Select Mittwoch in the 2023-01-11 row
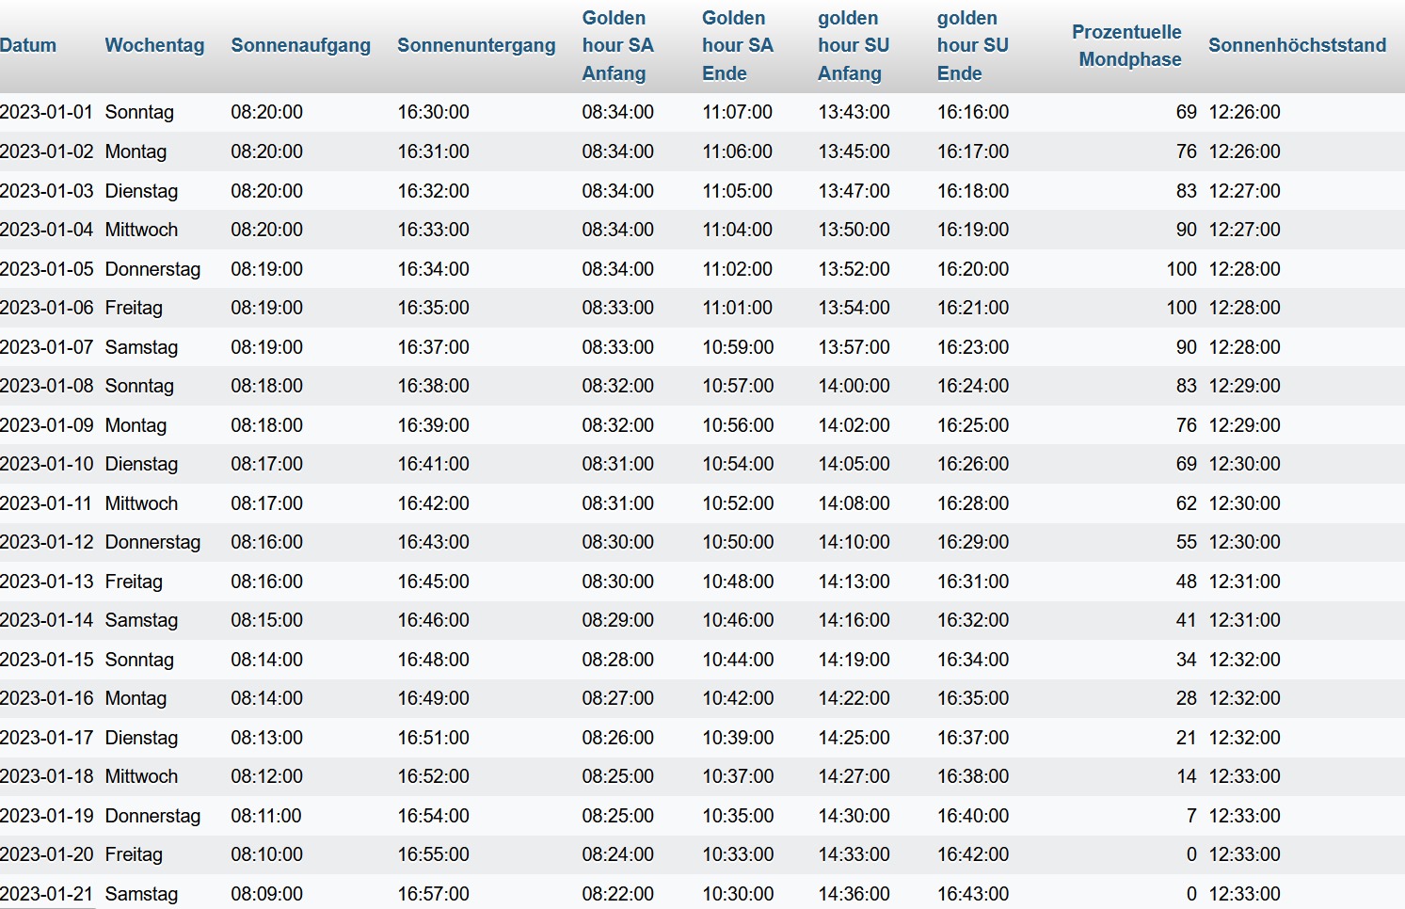Screen dimensions: 1405x909 coord(141,503)
